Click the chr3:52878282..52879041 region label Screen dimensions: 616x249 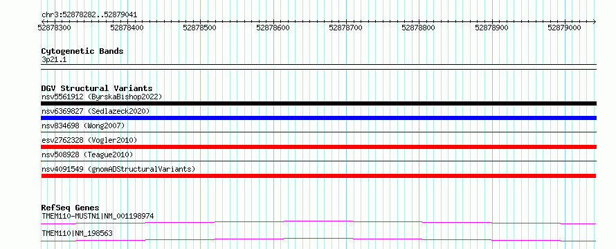[89, 15]
